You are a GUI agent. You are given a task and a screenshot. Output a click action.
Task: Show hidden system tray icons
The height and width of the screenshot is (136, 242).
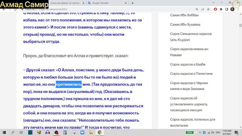tap(200, 133)
